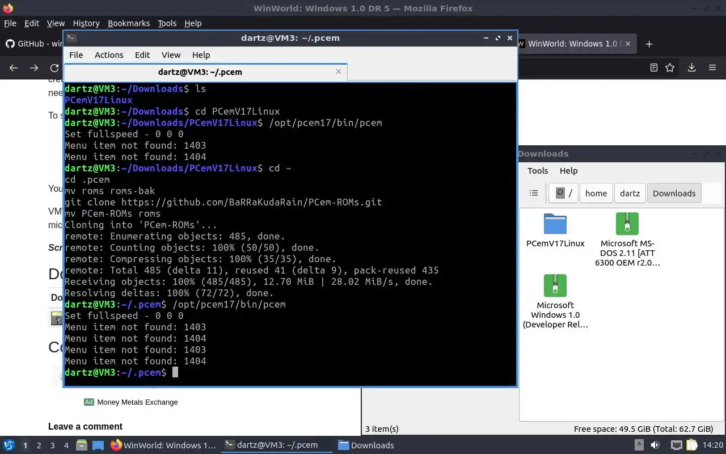Go back in Firefox history

14,68
